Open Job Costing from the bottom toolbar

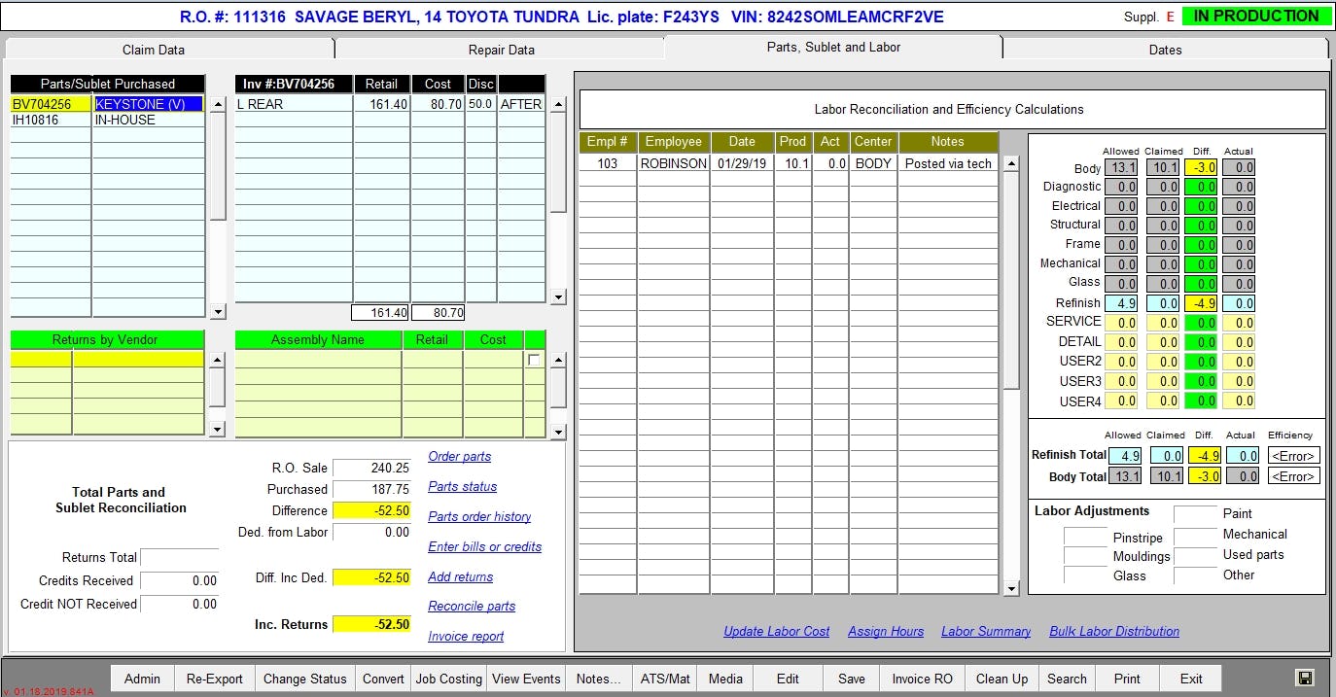448,678
